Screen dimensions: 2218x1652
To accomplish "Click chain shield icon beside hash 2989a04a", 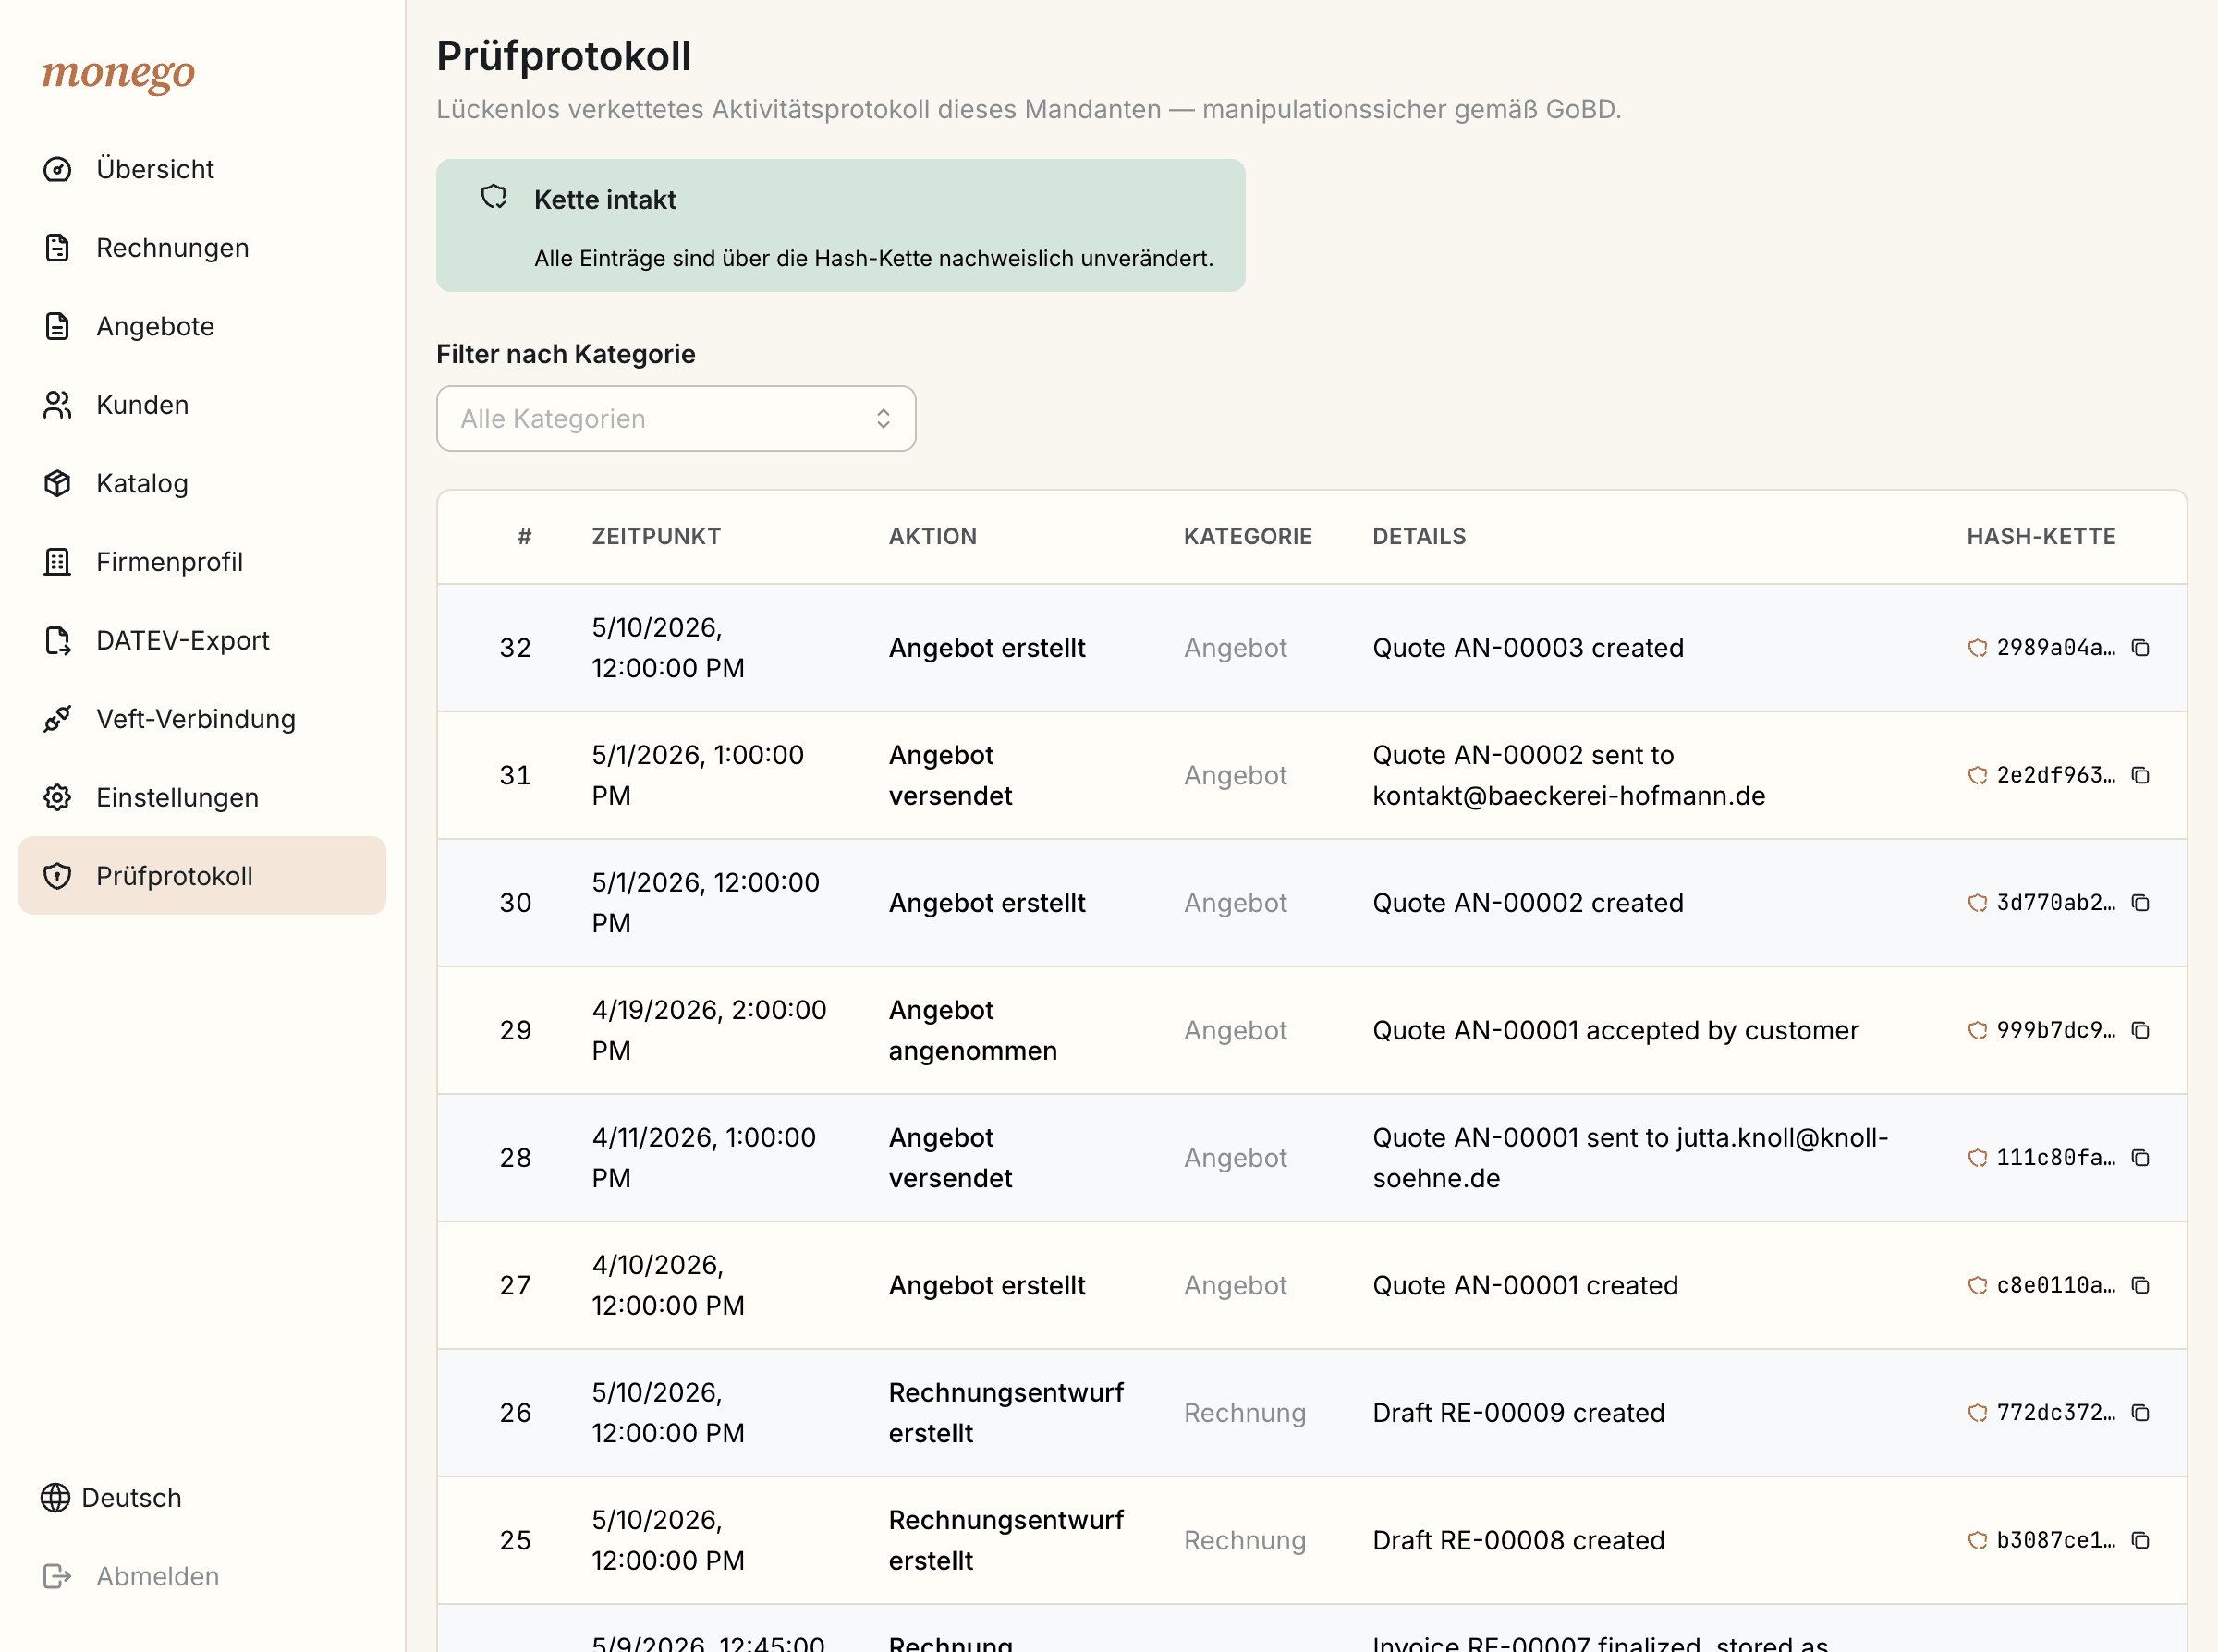I will coord(1977,648).
